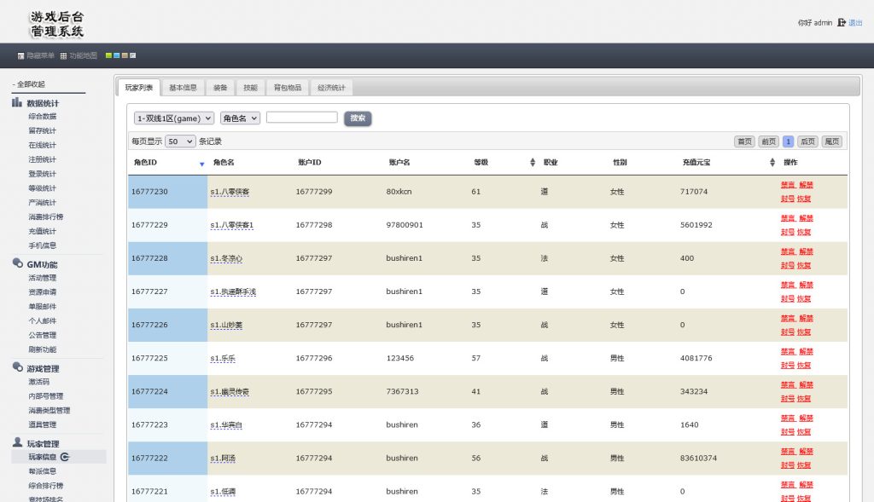Viewport: 874px width, 502px height.
Task: Open 个人邮件 in the sidebar
Action: point(43,321)
